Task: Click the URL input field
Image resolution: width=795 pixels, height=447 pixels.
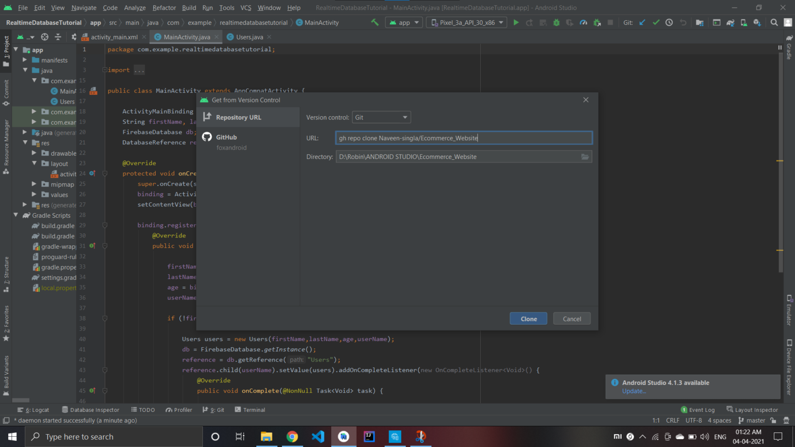Action: (464, 138)
